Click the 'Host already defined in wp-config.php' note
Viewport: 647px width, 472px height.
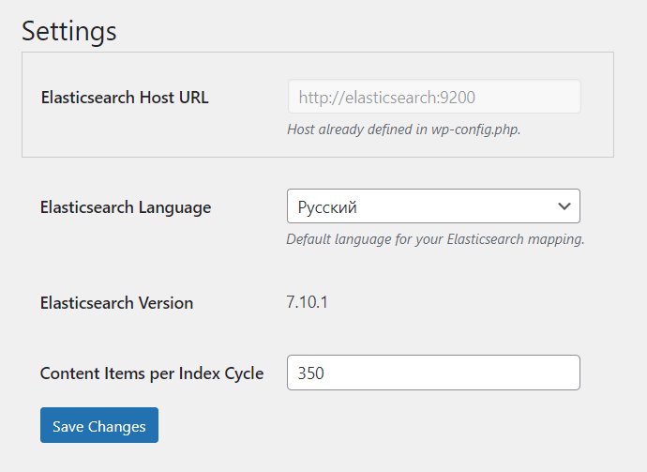403,129
